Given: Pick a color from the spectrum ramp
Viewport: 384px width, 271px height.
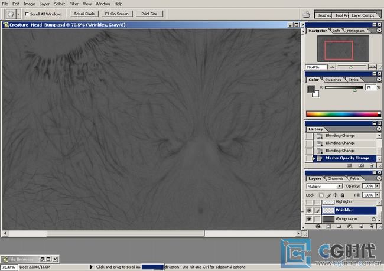Looking at the screenshot, I should pyautogui.click(x=343, y=114).
